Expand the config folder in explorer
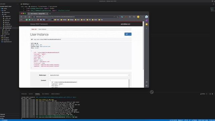This screenshot has height=121, width=215. (5, 8)
